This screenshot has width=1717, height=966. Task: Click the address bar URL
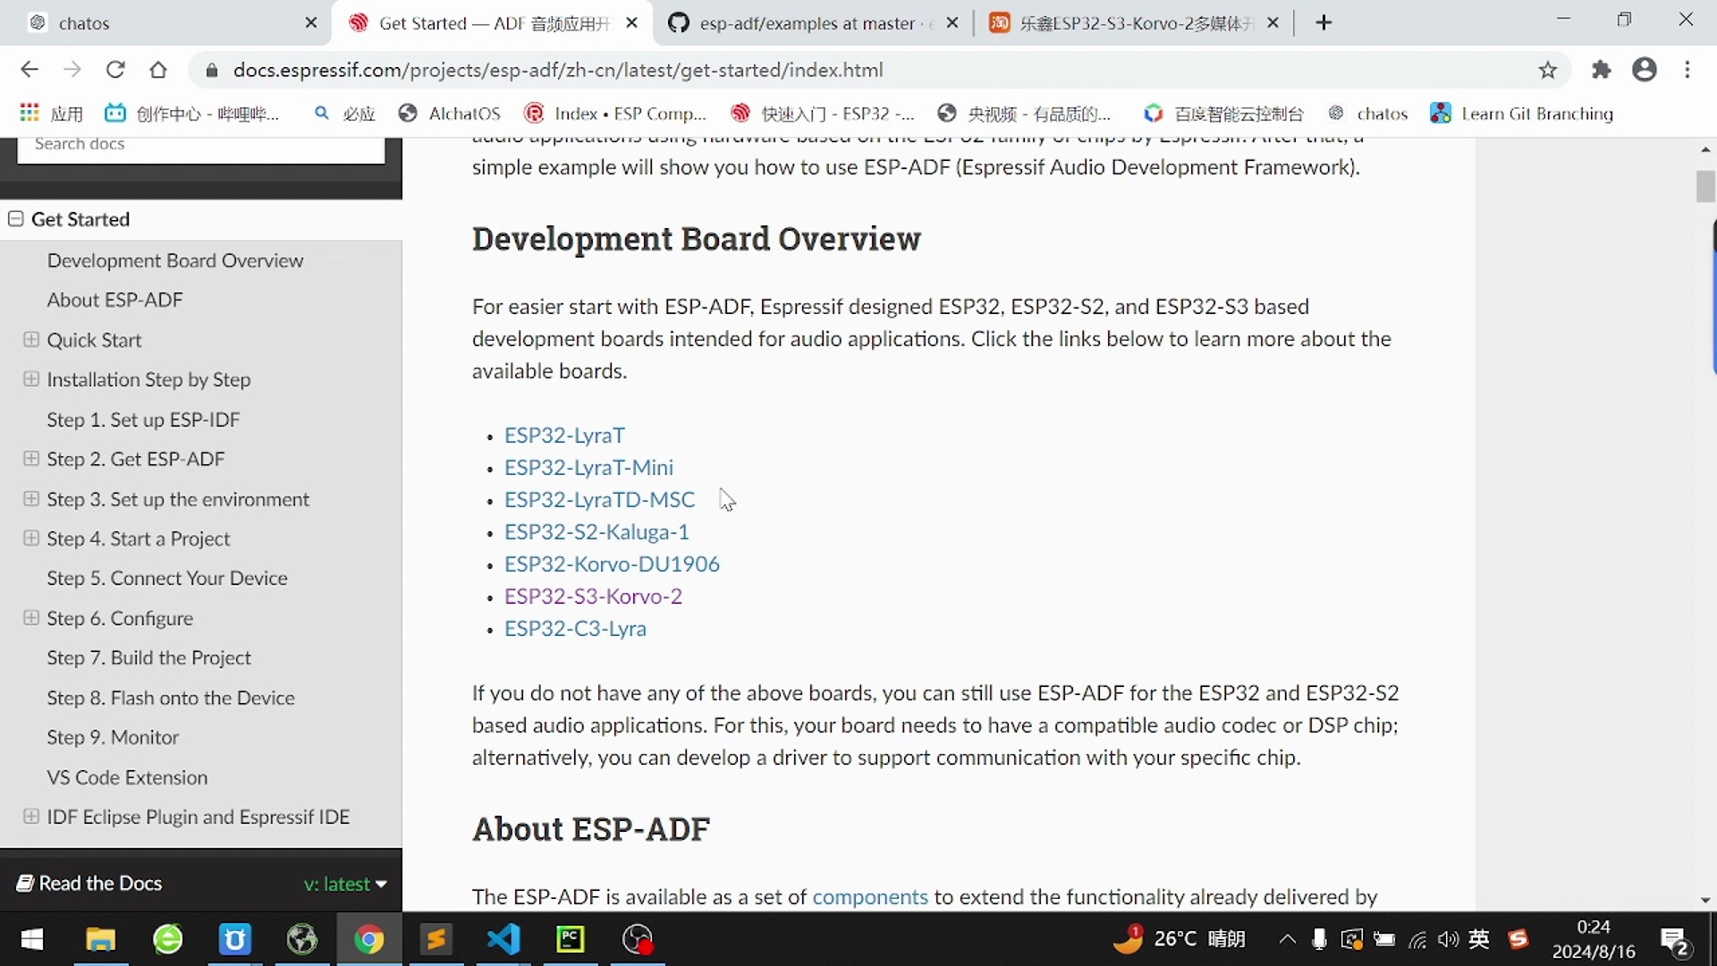[x=558, y=70]
